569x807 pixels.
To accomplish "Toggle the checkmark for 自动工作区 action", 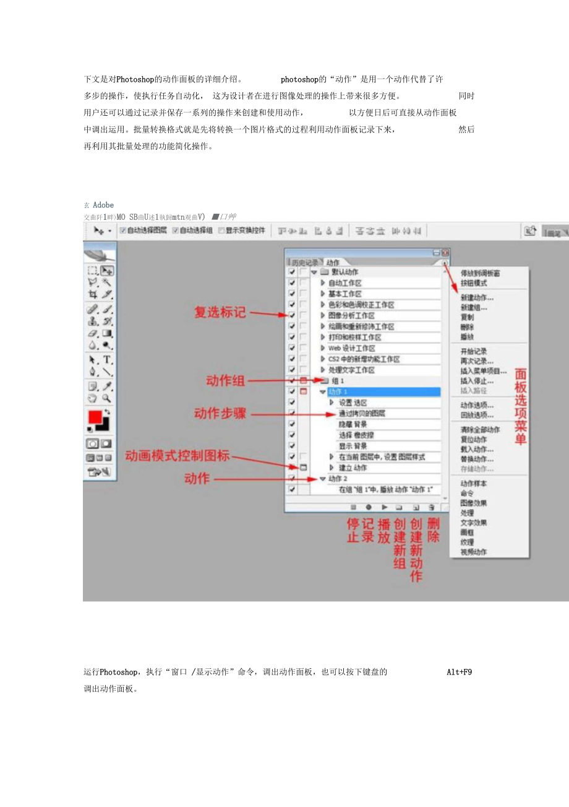I will click(292, 284).
